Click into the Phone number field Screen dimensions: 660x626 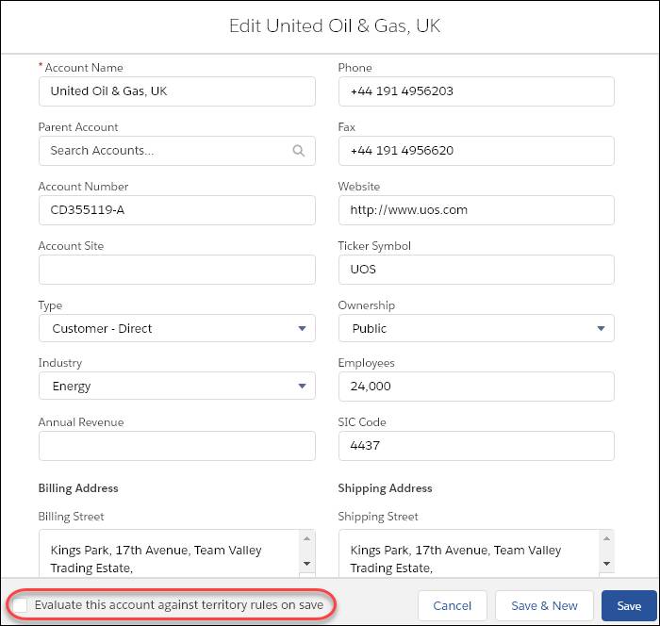pos(476,91)
